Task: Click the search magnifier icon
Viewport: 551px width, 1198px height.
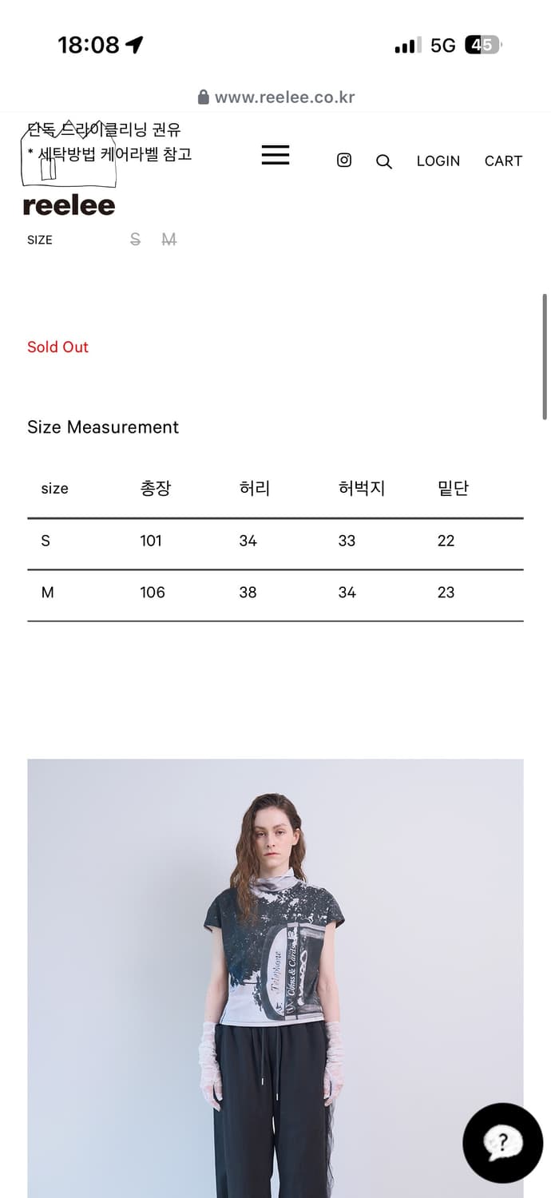Action: coord(384,161)
